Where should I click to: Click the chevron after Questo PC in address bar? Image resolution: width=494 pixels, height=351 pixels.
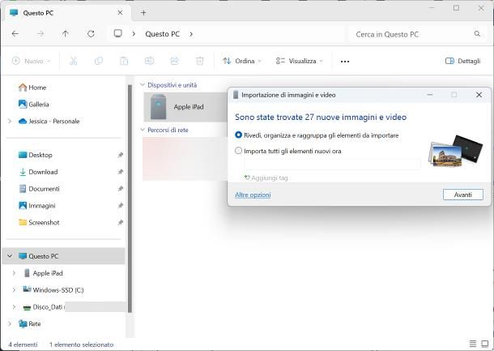(x=191, y=34)
